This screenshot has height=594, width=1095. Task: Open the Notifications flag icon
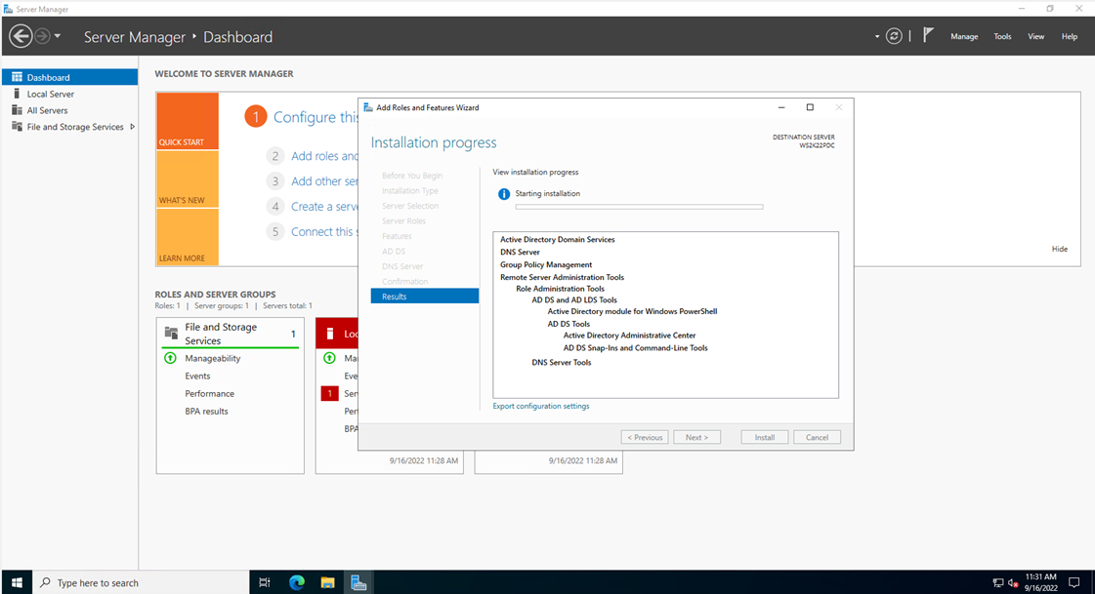point(928,35)
